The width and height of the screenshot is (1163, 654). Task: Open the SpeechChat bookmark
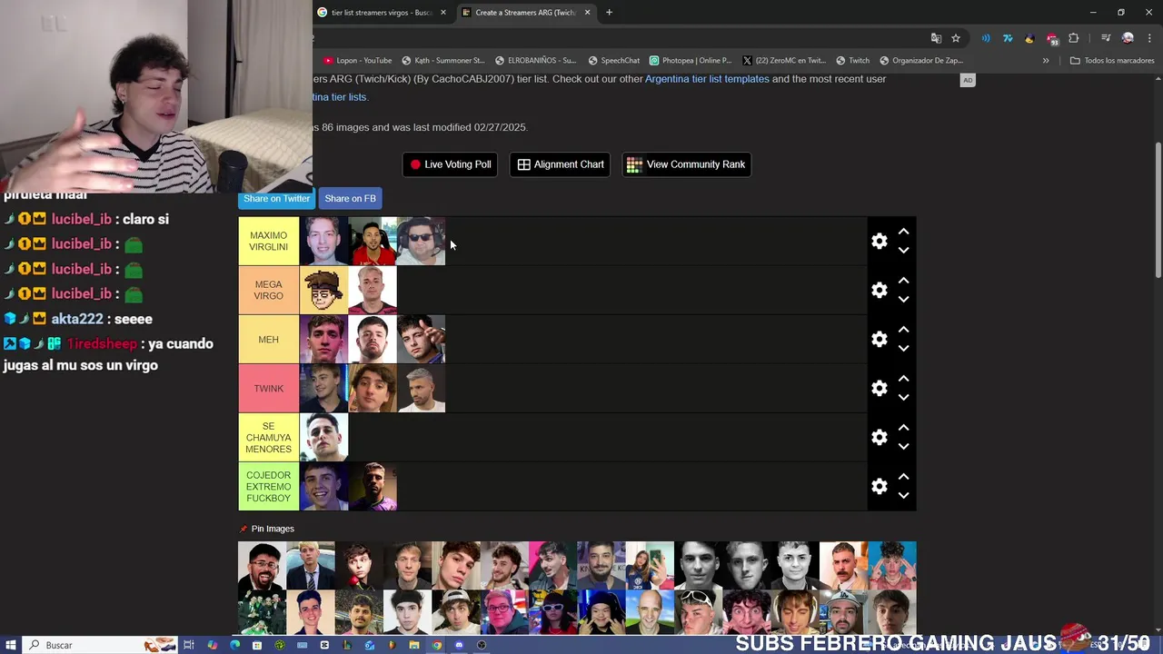[614, 61]
